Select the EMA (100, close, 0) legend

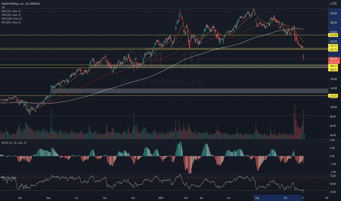tap(12, 19)
